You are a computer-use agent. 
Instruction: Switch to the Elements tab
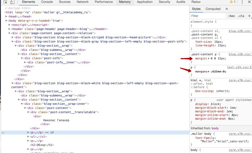pyautogui.click(x=28, y=2)
